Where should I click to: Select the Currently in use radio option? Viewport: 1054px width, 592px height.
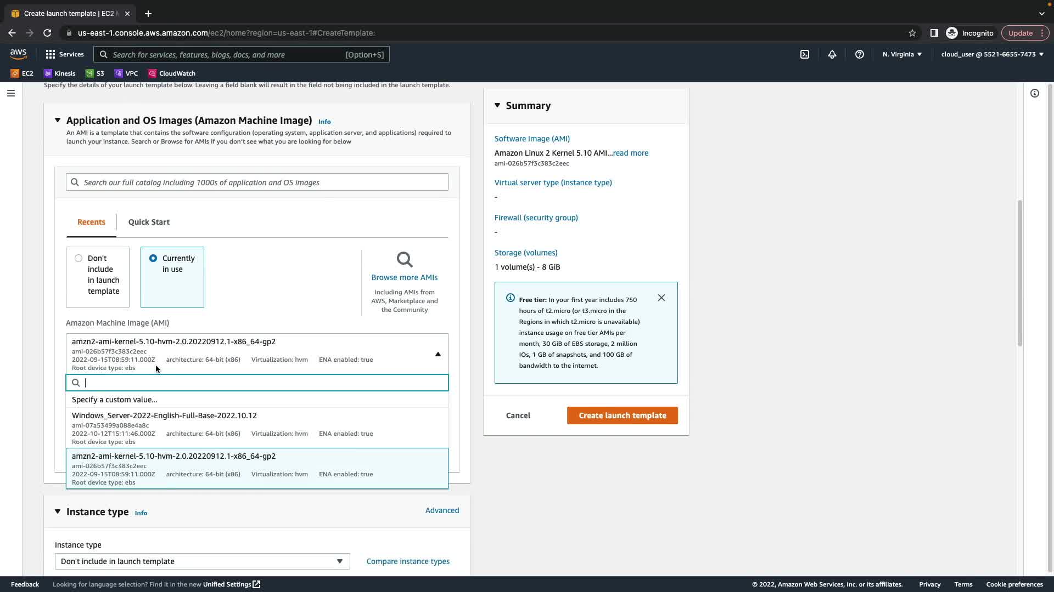click(x=153, y=258)
